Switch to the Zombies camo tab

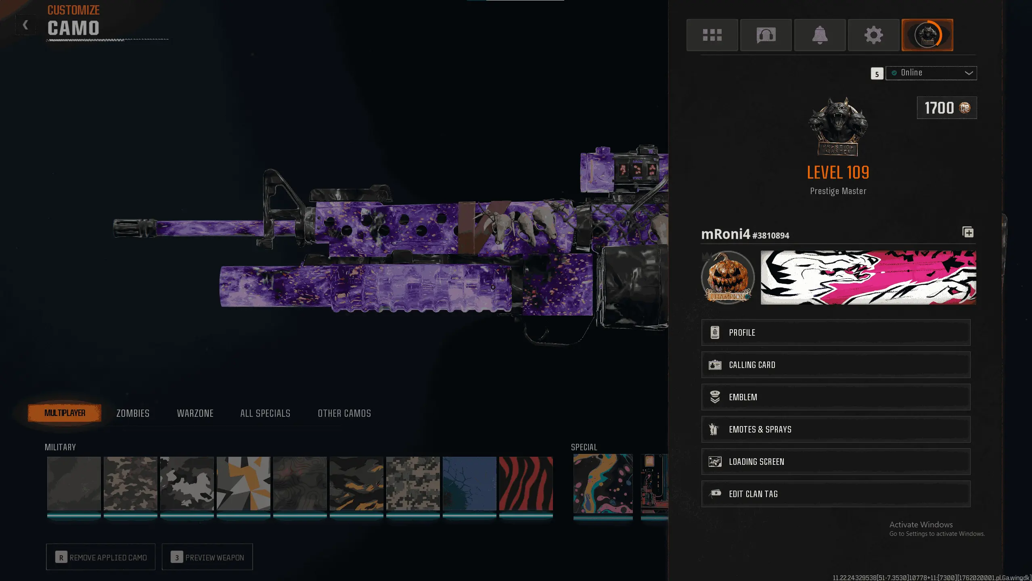(133, 413)
